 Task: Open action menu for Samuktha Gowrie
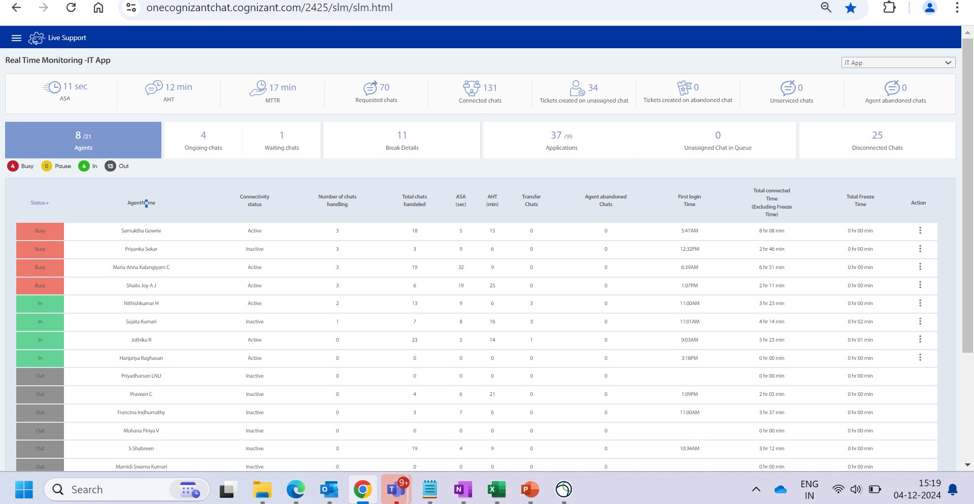click(920, 230)
